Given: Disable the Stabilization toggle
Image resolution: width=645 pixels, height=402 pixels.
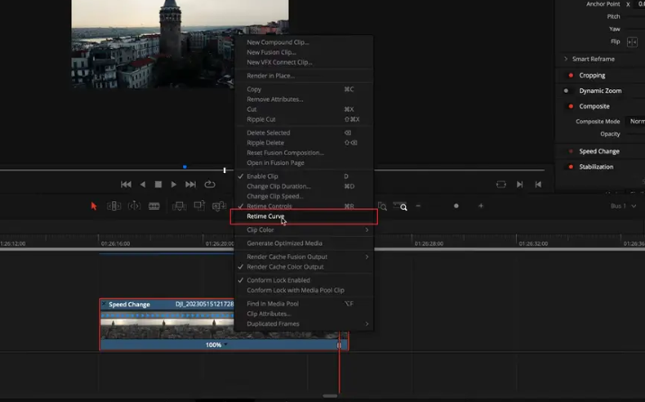Looking at the screenshot, I should pos(571,167).
